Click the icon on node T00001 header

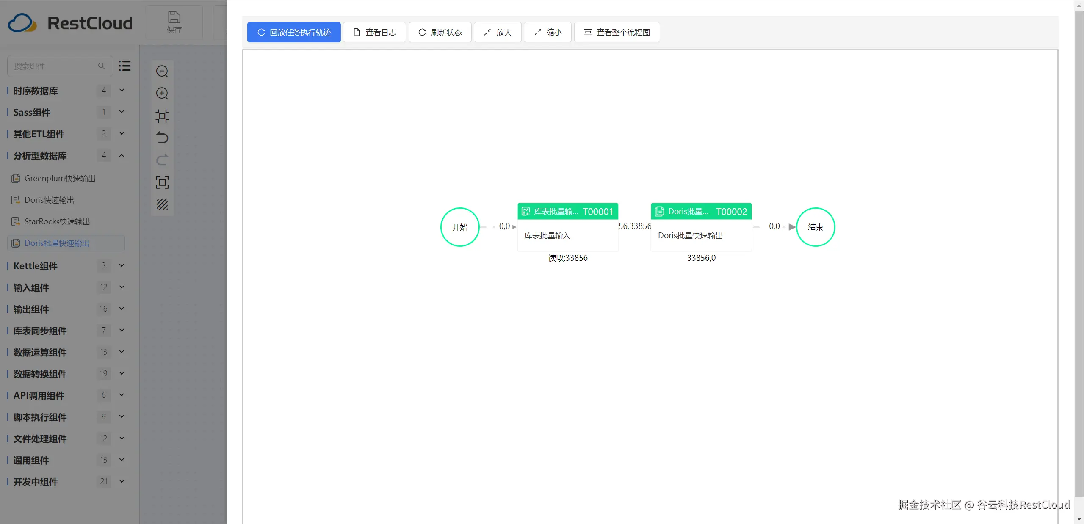click(x=526, y=212)
